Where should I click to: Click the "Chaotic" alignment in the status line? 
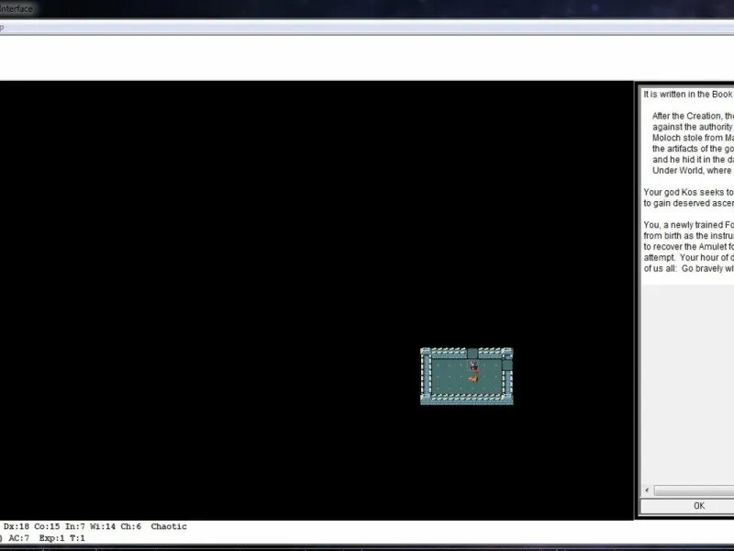click(169, 526)
